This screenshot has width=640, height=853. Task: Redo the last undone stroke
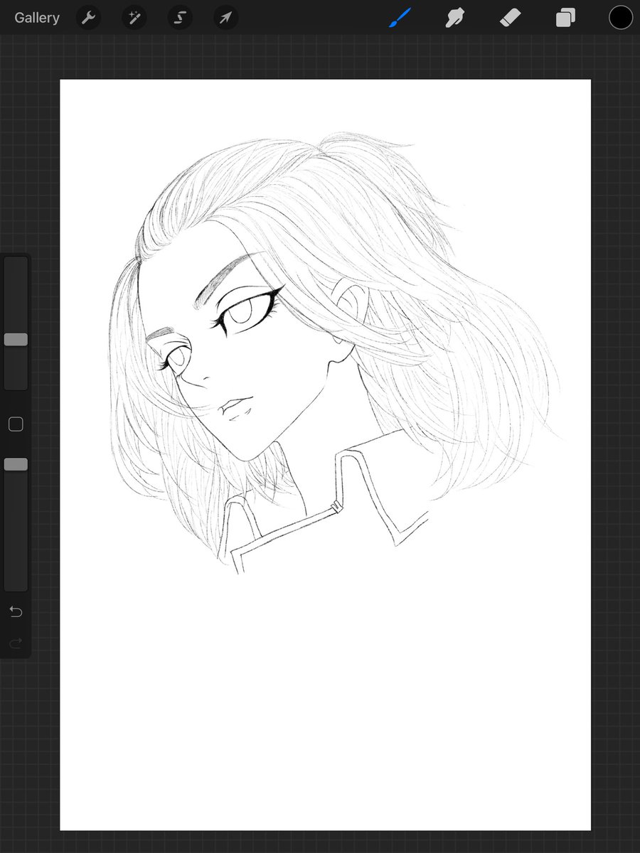pyautogui.click(x=16, y=643)
